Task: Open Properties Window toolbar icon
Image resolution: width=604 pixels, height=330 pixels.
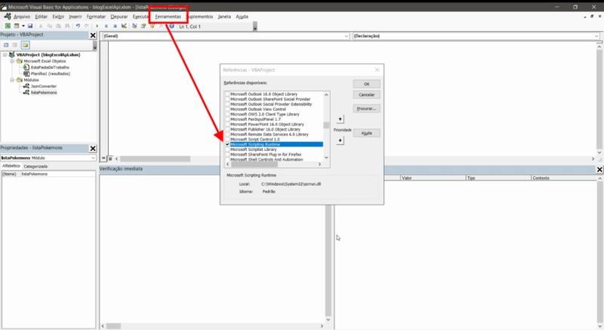Action: coord(143,26)
